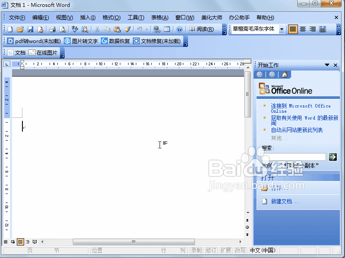
Task: Open the research binoculars icon
Action: (85, 29)
